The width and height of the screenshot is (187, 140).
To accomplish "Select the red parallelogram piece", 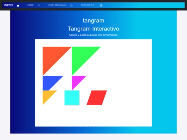I will (97, 98).
